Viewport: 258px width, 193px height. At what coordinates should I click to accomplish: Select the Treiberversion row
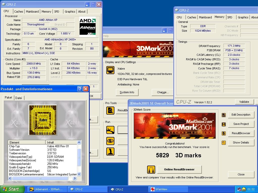pos(43,153)
